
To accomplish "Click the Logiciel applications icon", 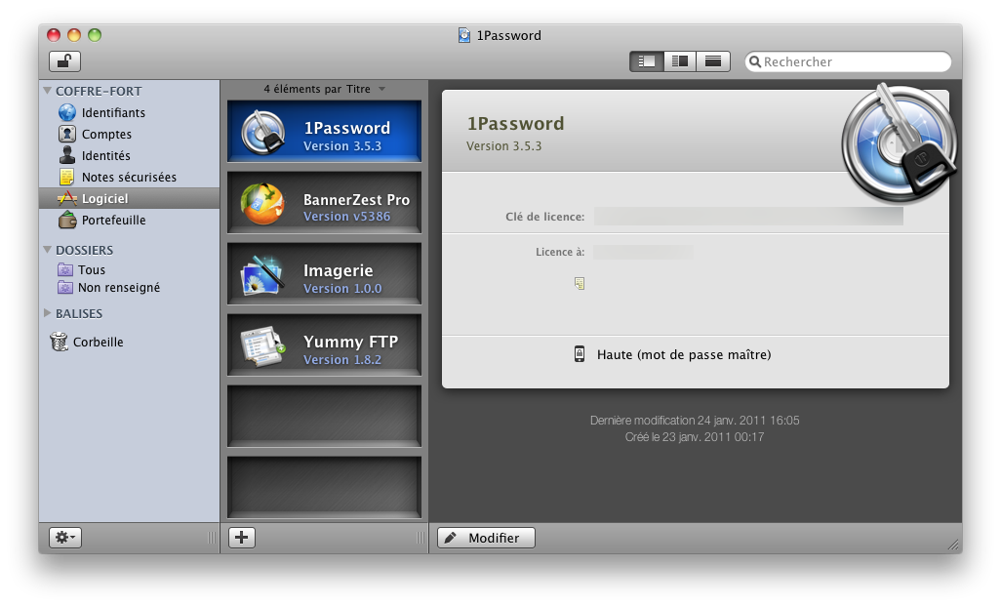I will (x=67, y=198).
